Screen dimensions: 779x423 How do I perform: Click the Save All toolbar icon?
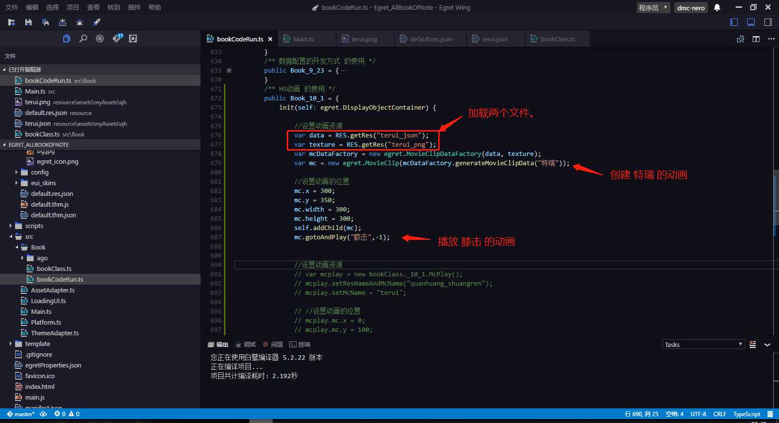(x=45, y=22)
